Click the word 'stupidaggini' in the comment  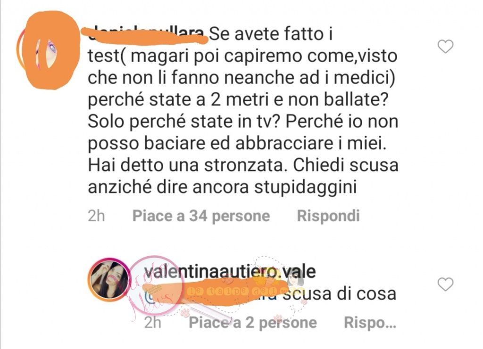[305, 187]
